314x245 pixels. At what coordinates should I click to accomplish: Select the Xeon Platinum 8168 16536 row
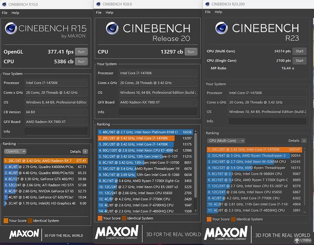tap(145, 132)
